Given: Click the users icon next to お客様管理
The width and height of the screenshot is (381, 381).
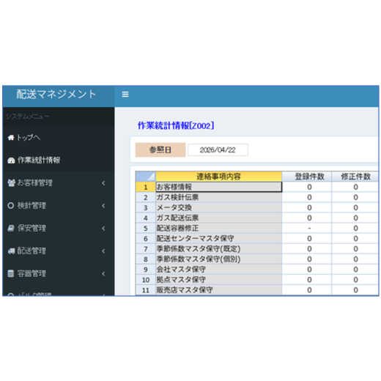Looking at the screenshot, I should [x=11, y=182].
